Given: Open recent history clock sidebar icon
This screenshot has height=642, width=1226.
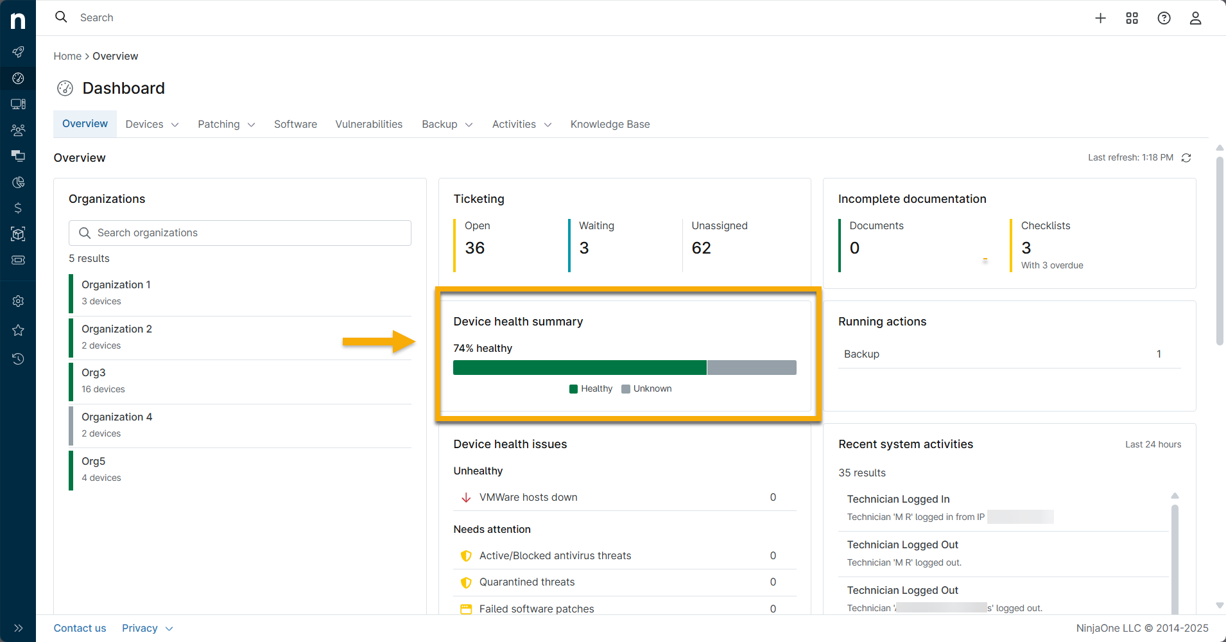Looking at the screenshot, I should 18,359.
